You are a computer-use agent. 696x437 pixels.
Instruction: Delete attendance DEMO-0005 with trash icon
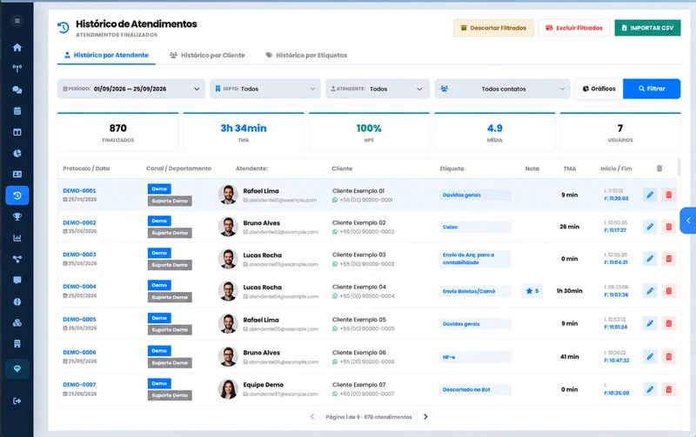(x=668, y=323)
